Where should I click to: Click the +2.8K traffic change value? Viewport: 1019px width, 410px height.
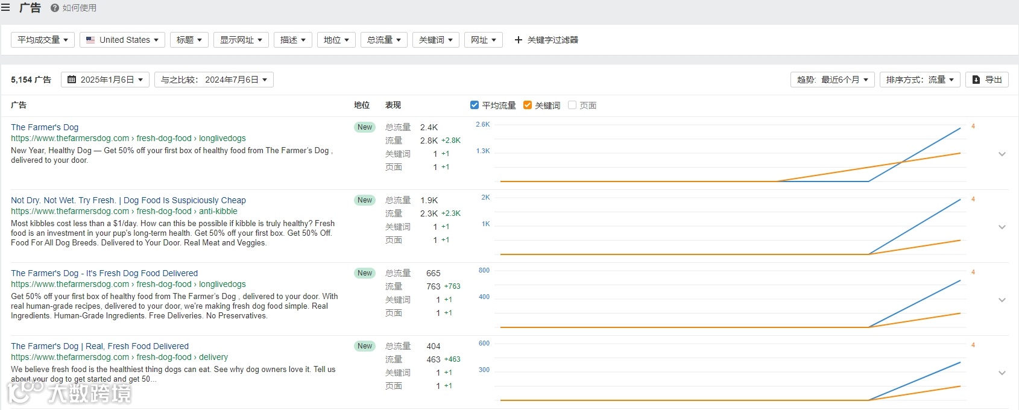[x=451, y=140]
